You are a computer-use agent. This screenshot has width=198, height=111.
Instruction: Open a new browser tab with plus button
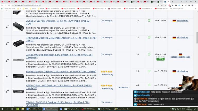tap(172, 2)
